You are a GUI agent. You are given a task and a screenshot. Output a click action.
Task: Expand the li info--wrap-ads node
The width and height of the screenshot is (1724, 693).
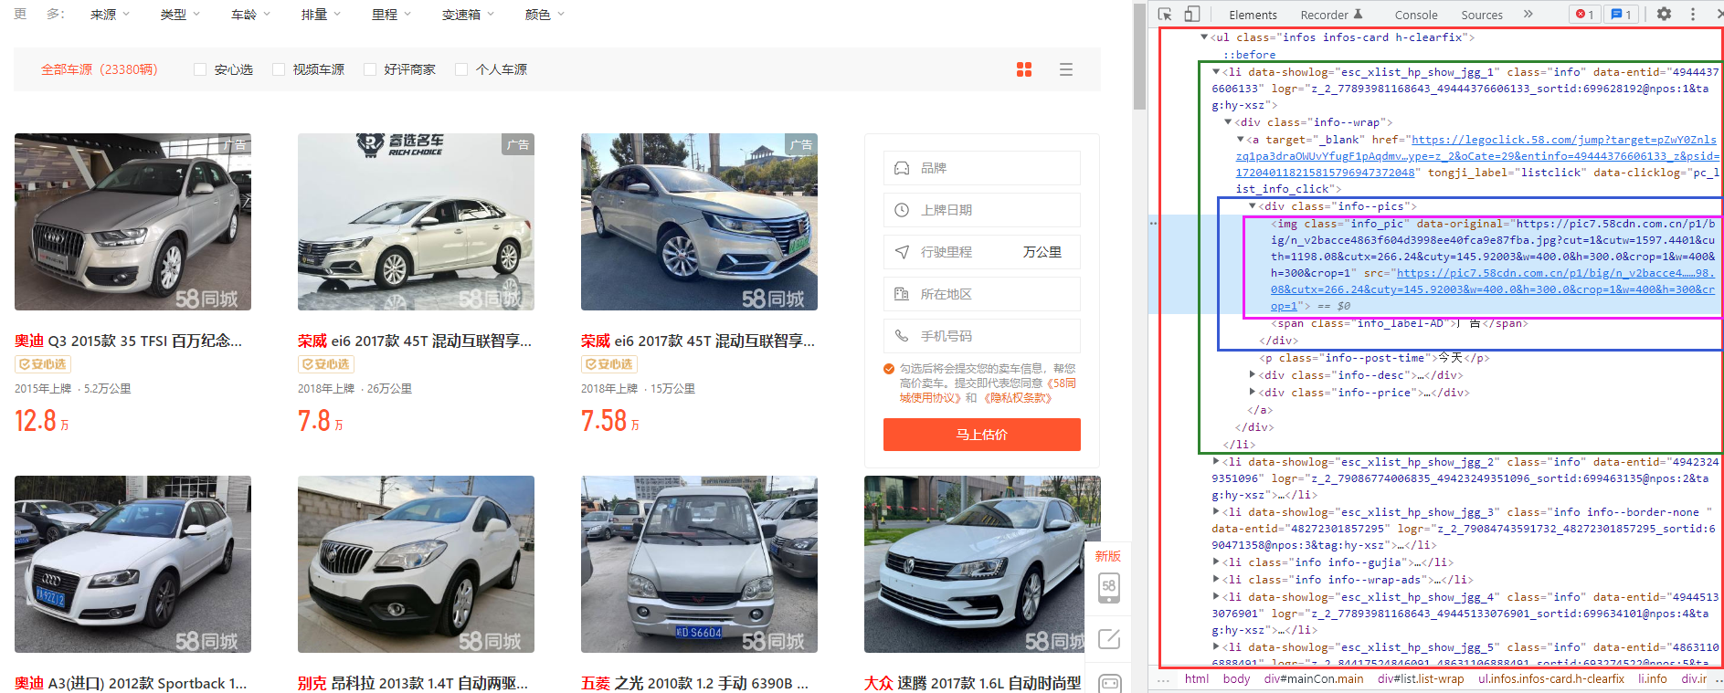tap(1216, 580)
